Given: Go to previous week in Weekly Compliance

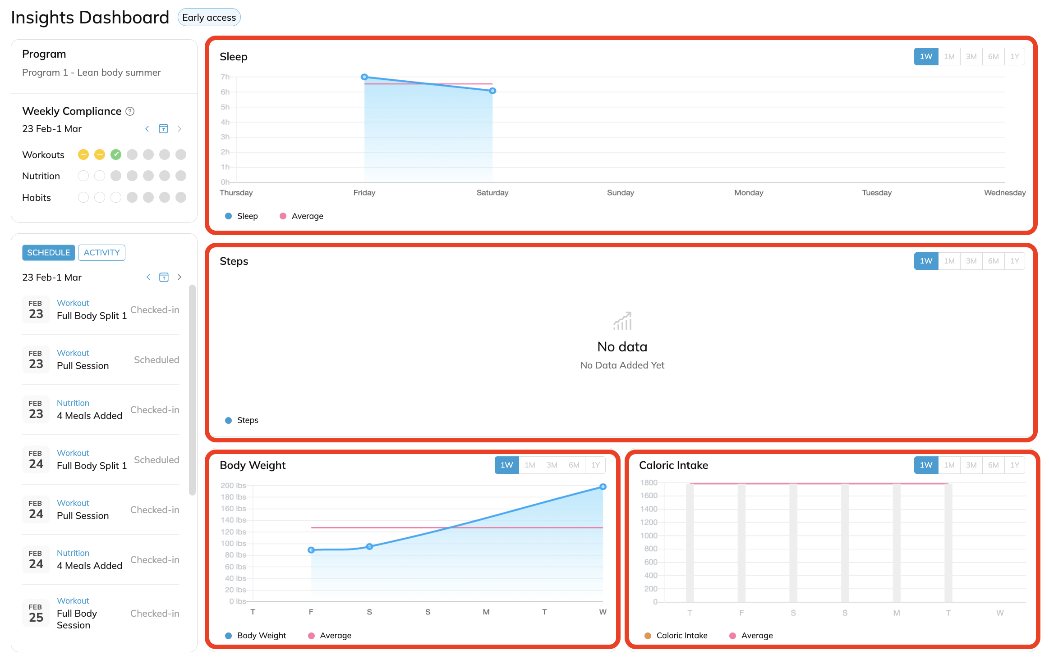Looking at the screenshot, I should pyautogui.click(x=147, y=129).
